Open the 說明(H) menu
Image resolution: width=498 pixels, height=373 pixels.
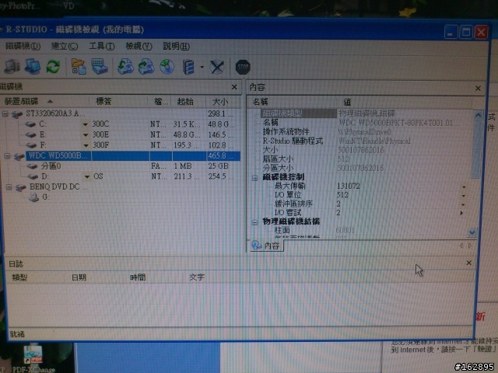(177, 47)
